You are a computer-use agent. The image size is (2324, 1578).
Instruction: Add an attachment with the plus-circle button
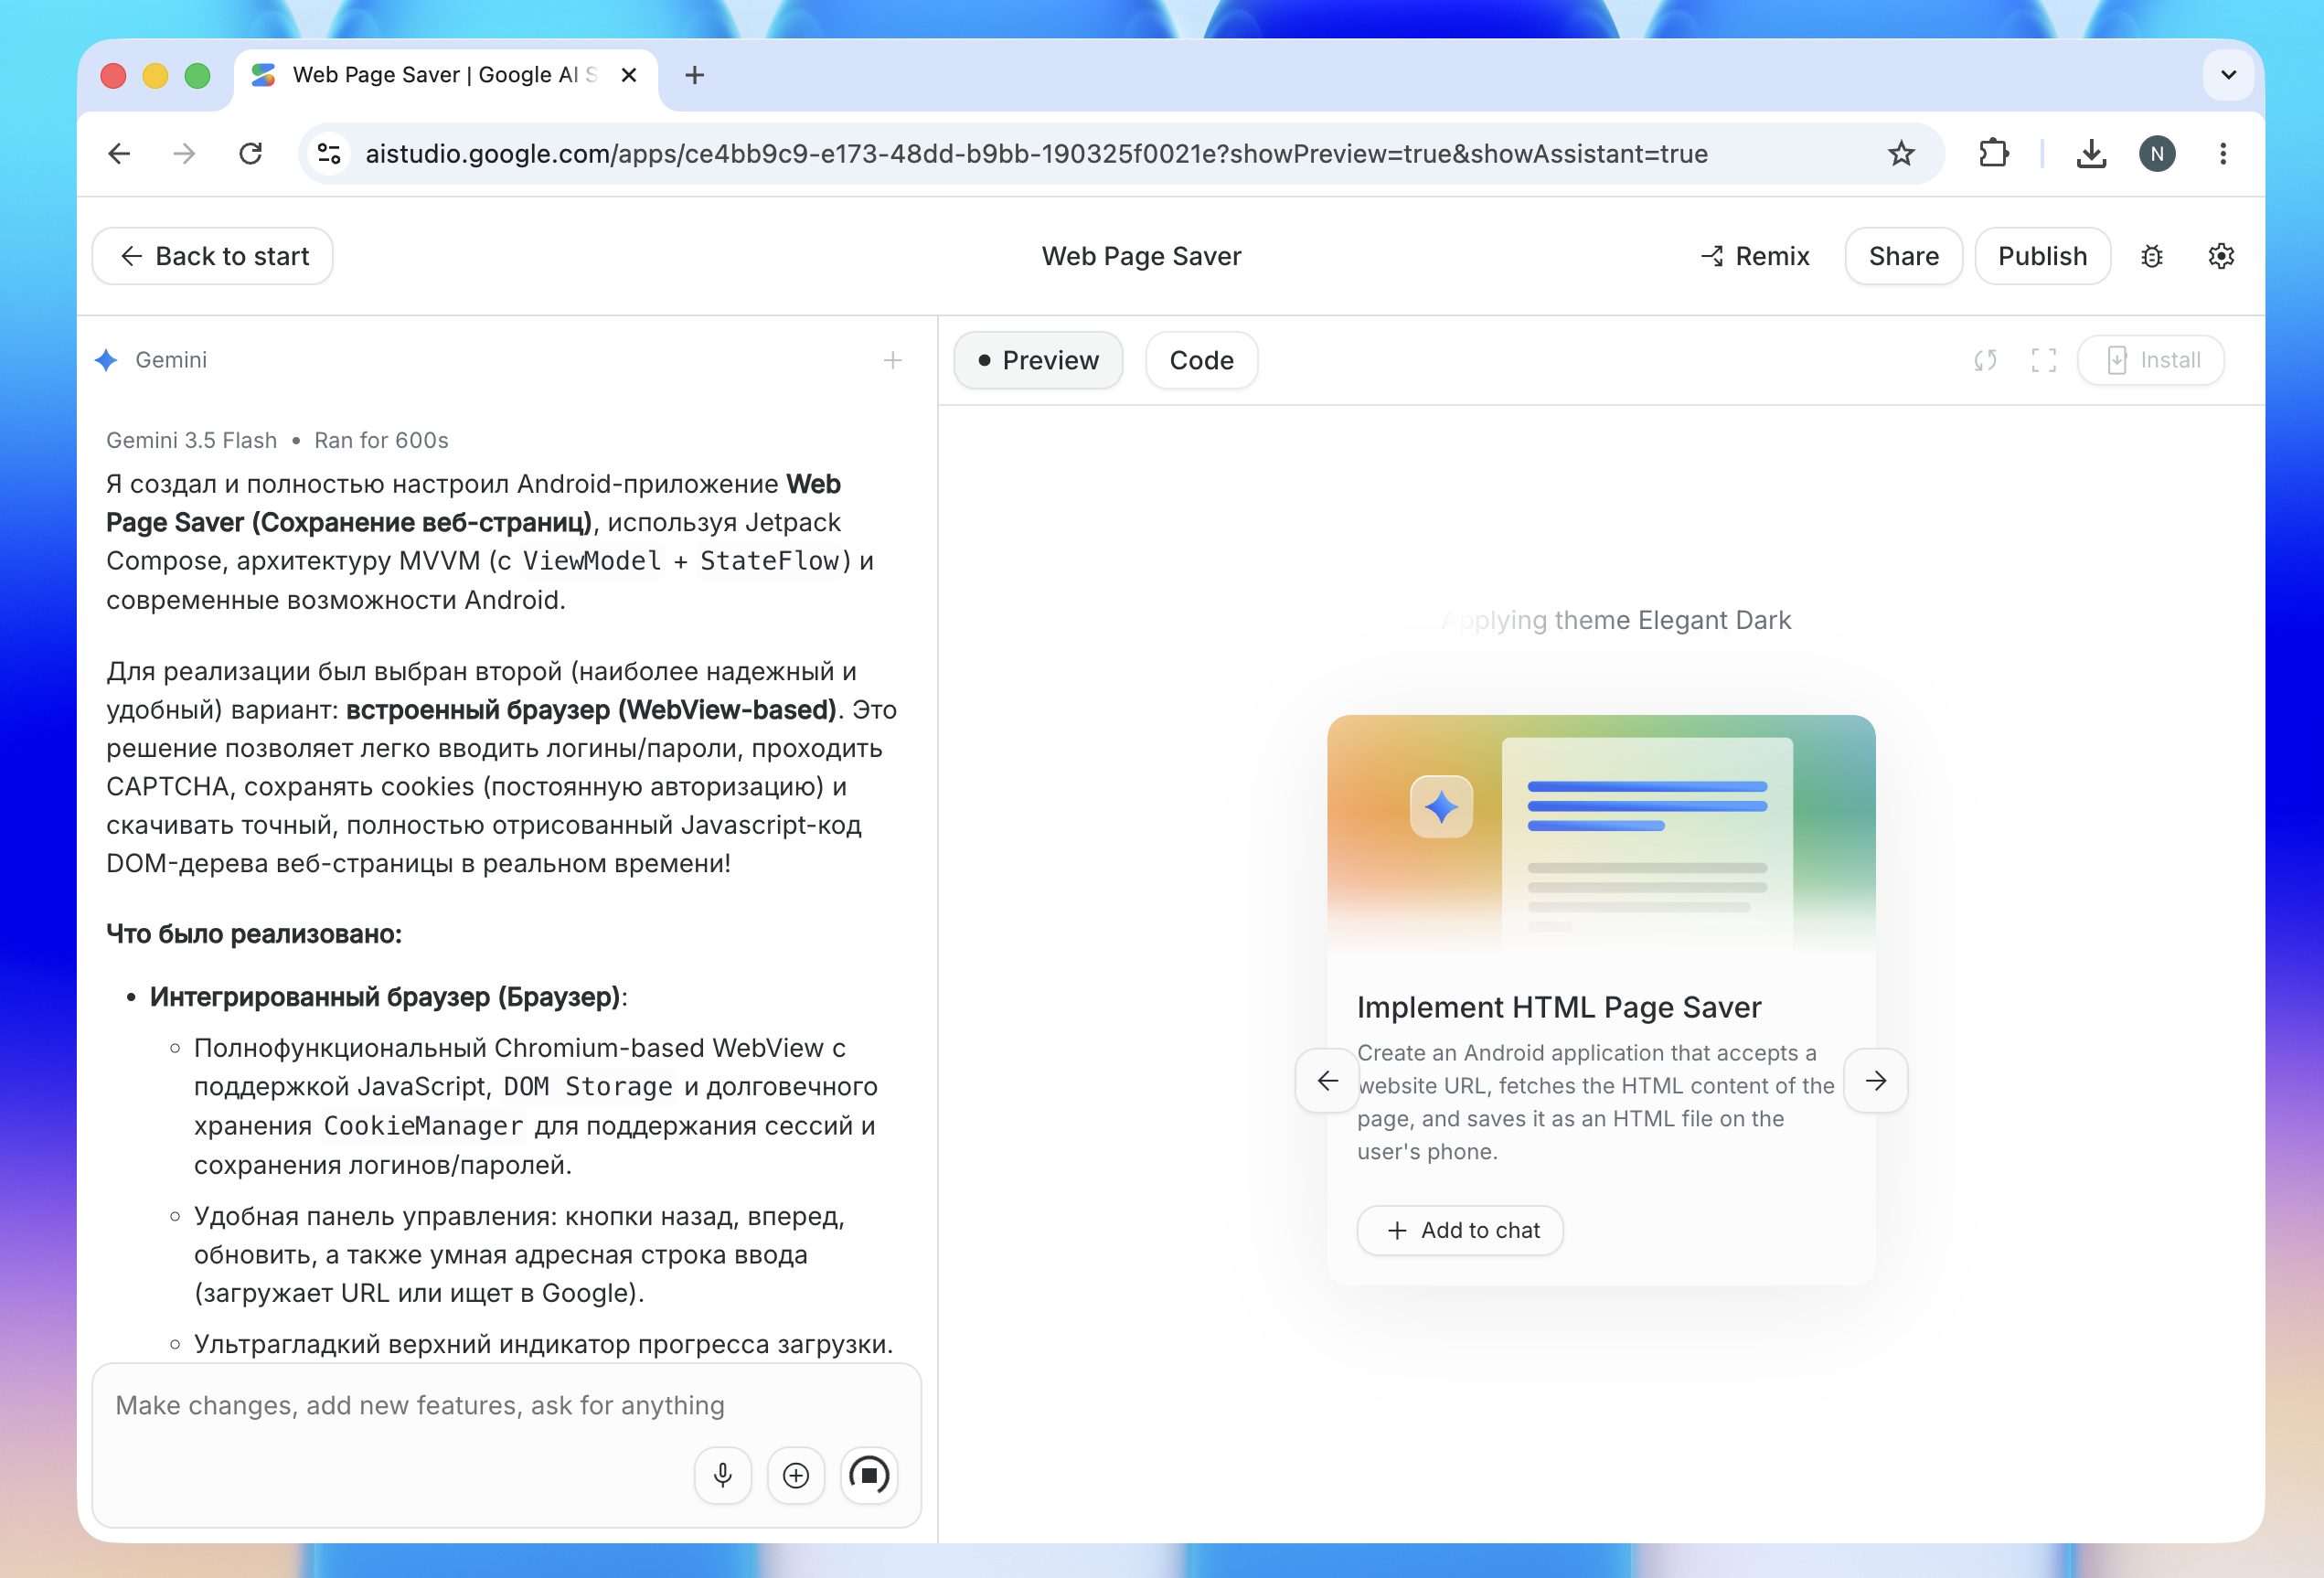pos(796,1475)
